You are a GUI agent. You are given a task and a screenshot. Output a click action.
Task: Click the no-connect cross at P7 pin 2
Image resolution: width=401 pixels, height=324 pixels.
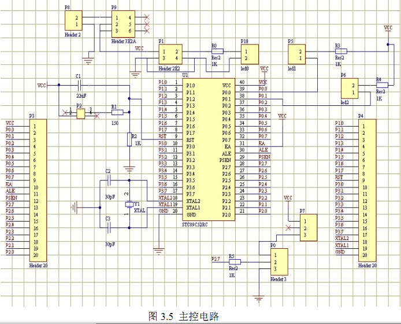[x=288, y=228]
